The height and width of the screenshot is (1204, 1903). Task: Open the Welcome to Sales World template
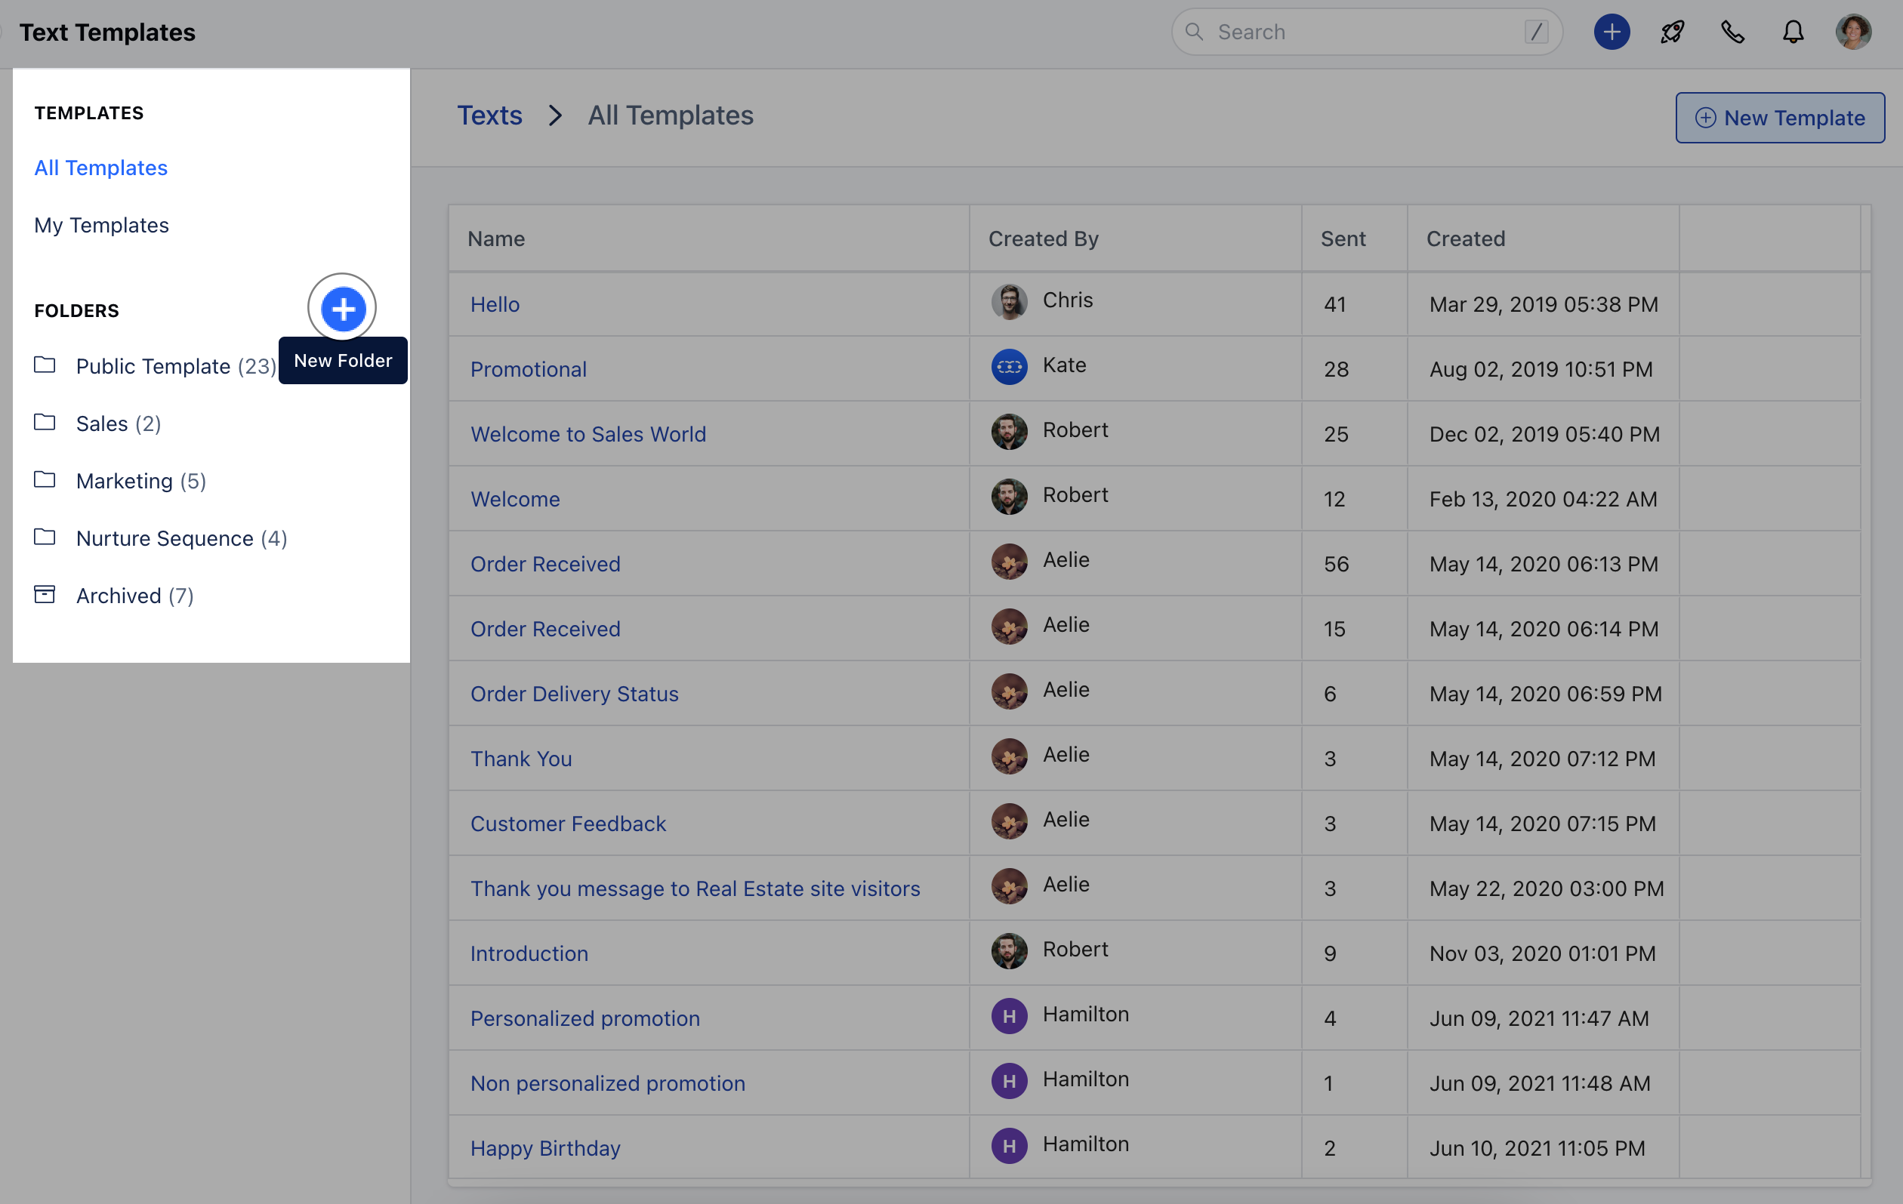click(588, 434)
